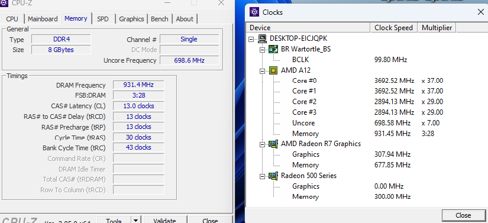
Task: Click the BR Wartortle_BS mainboard icon
Action: click(273, 49)
